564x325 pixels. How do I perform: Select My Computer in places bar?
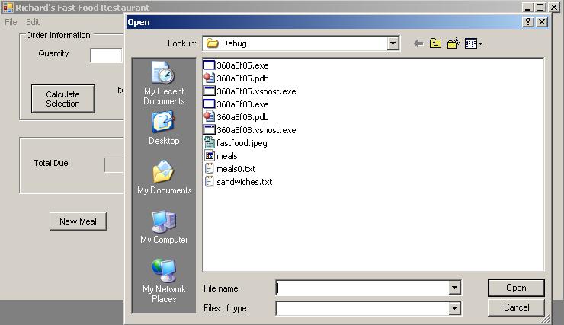click(164, 228)
